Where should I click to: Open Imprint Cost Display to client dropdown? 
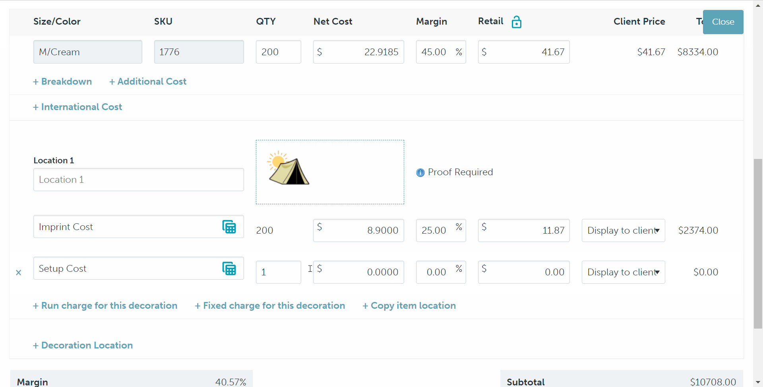(623, 230)
